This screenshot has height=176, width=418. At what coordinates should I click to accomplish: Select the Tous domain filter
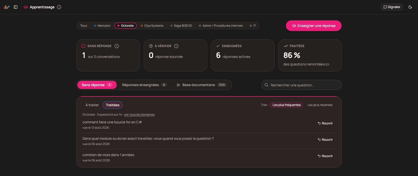pos(83,26)
